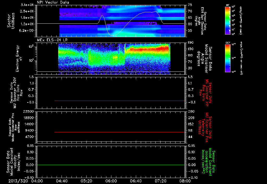
Task: Click the 04:40 time axis label
Action: [x=62, y=181]
